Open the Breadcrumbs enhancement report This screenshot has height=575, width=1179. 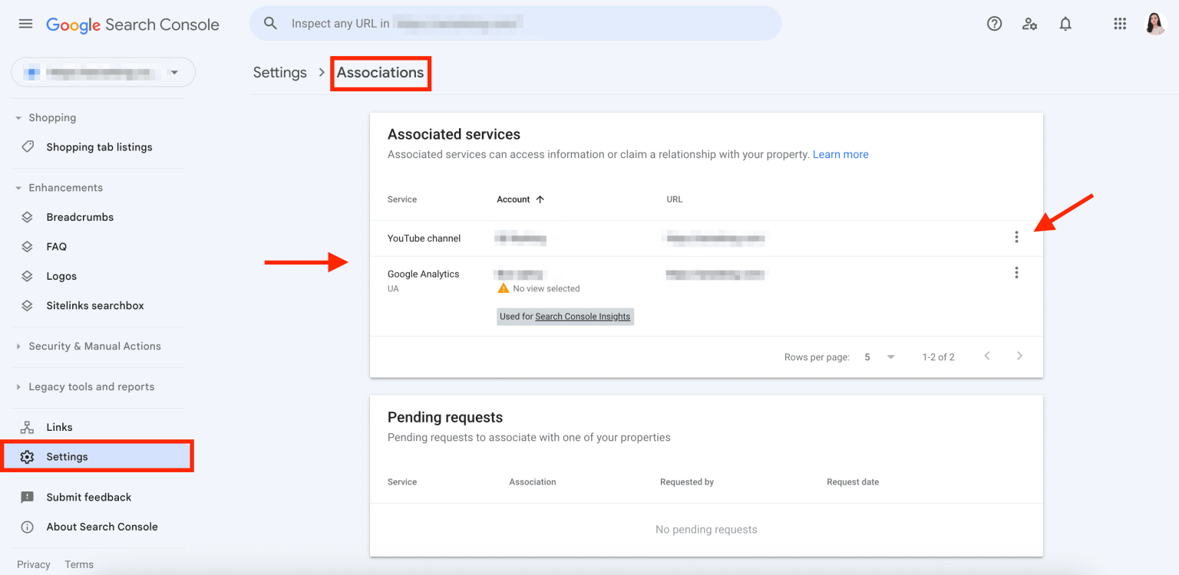[78, 217]
